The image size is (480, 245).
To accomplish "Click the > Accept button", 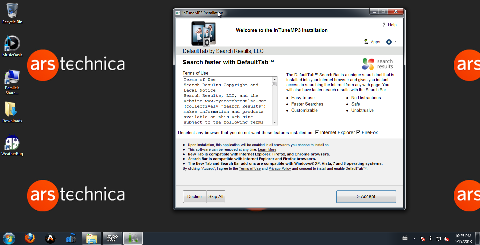I will 366,196.
